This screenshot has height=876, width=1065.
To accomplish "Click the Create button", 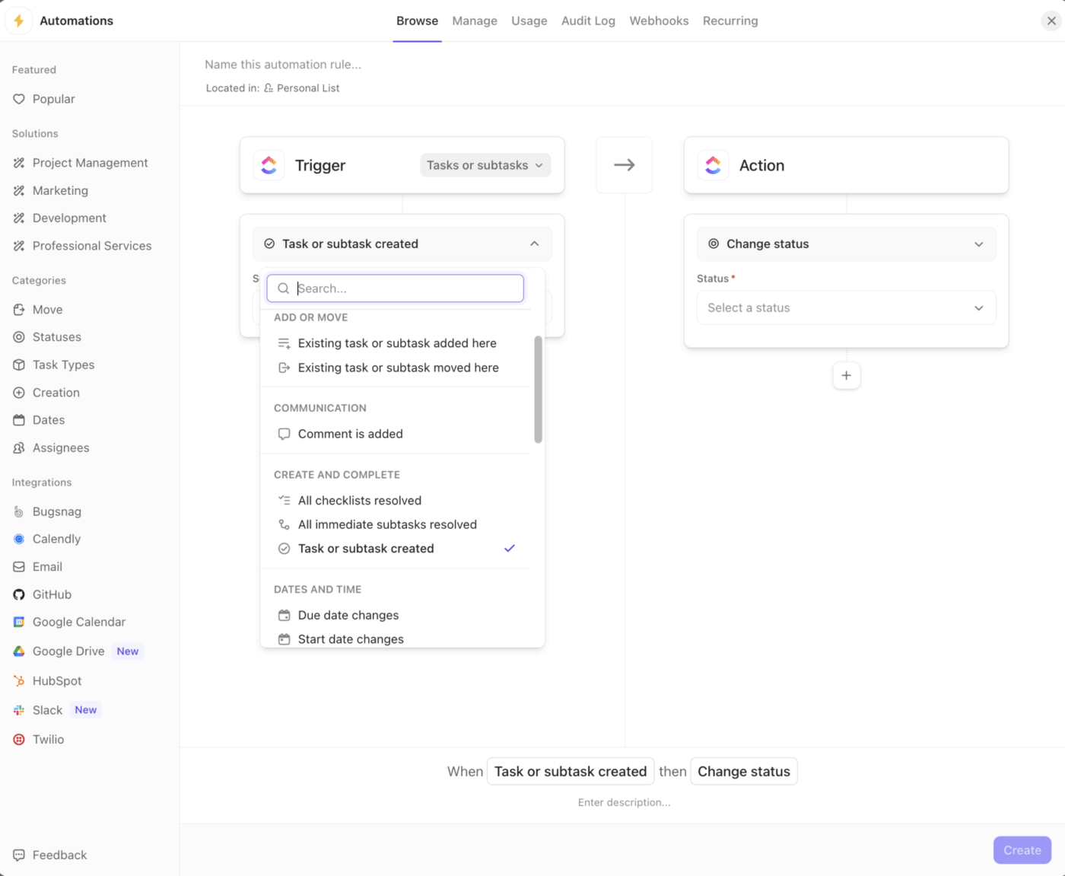I will pyautogui.click(x=1022, y=850).
